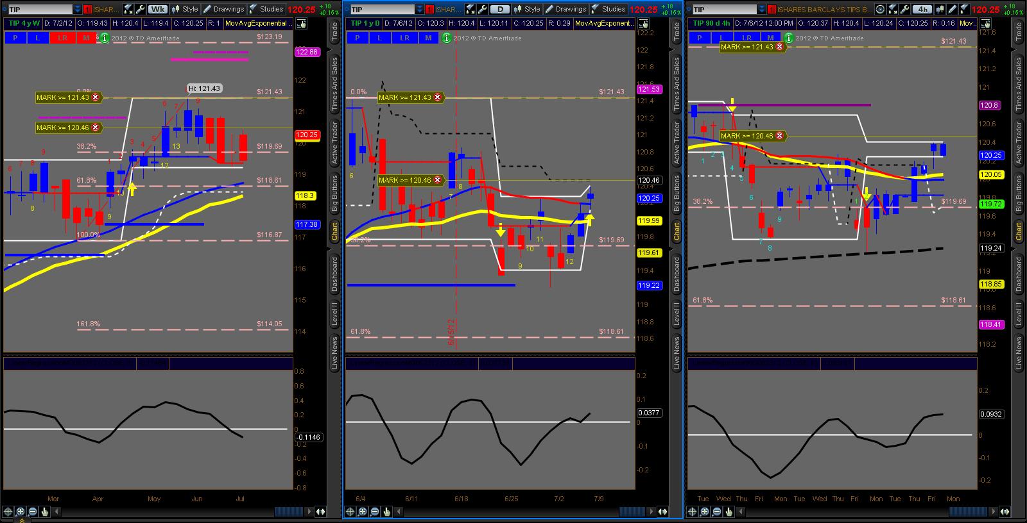
Task: Open Studies menu in weekly chart
Action: point(266,10)
